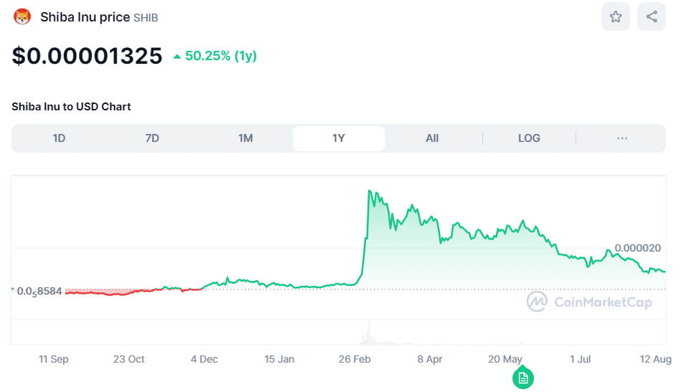
Task: Switch chart to 1D timeframe
Action: 59,138
